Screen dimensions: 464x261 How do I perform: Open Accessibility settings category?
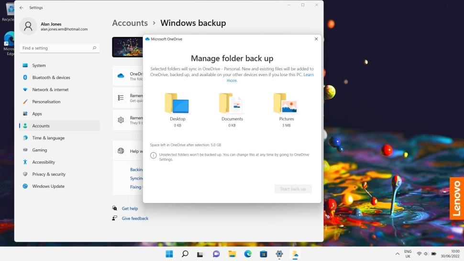(x=59, y=162)
